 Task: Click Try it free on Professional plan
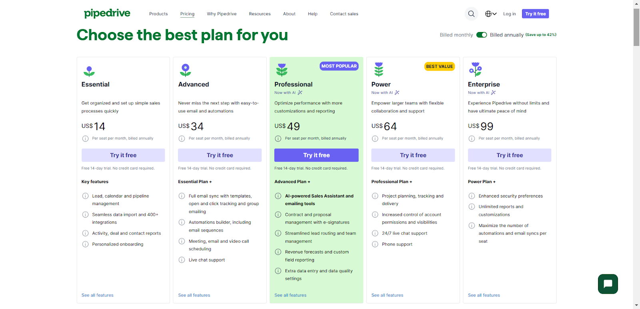point(316,155)
